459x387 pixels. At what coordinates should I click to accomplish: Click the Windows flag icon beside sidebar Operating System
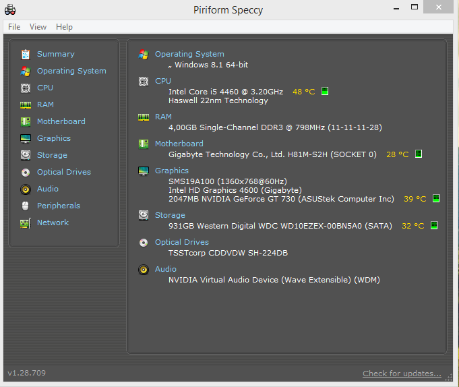point(26,71)
